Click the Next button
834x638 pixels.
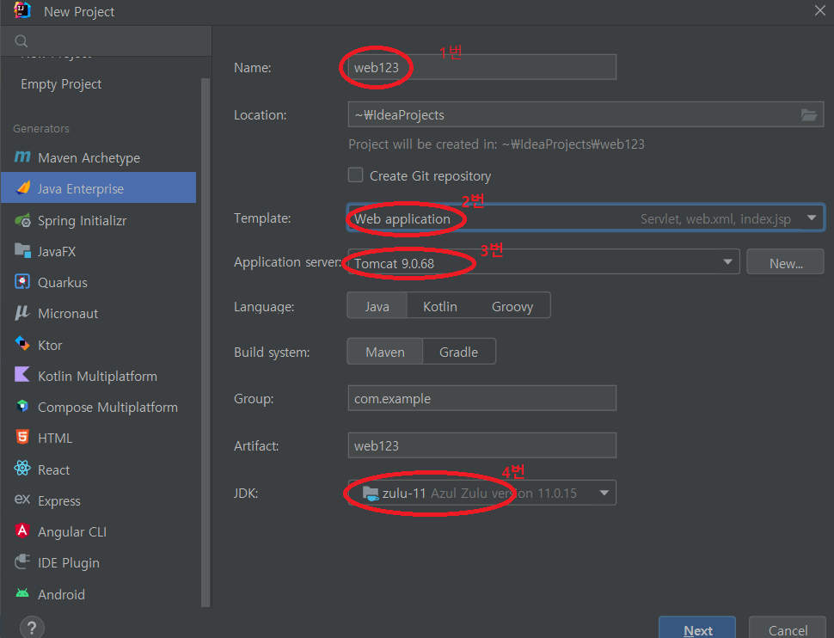(697, 629)
